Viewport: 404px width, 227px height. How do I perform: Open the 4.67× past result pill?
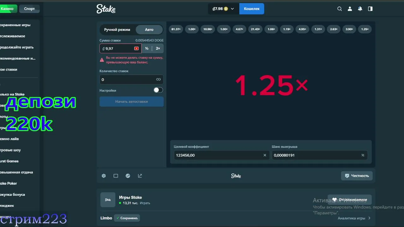coord(239,29)
